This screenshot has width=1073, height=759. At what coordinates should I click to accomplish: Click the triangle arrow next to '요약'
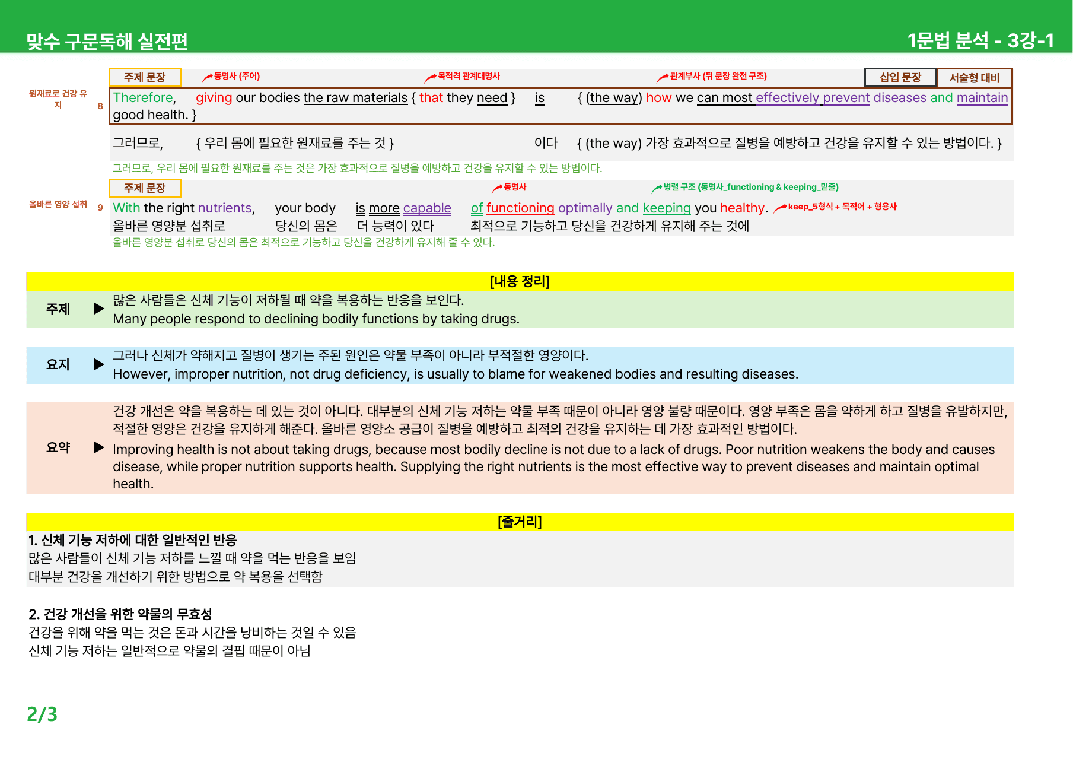pyautogui.click(x=99, y=447)
